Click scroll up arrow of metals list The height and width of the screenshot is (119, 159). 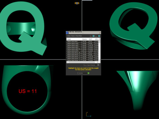pos(99,39)
